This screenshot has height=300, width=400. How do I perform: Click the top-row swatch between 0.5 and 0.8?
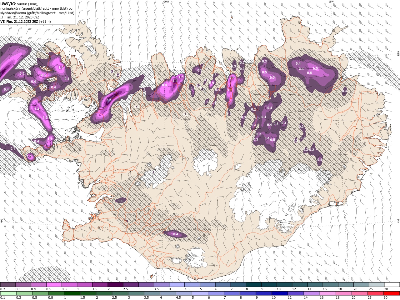(x=54, y=285)
